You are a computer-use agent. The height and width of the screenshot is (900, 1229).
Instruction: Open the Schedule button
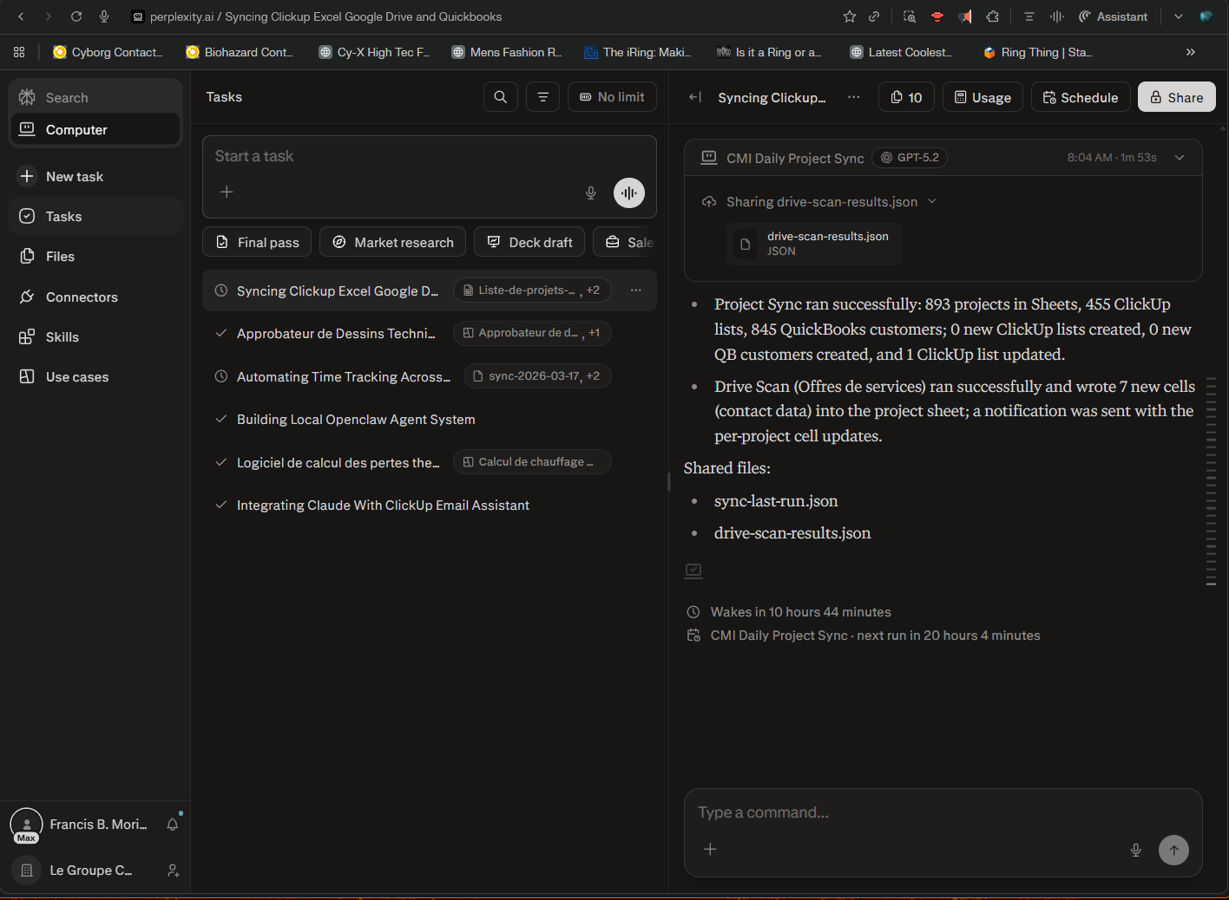click(x=1080, y=97)
